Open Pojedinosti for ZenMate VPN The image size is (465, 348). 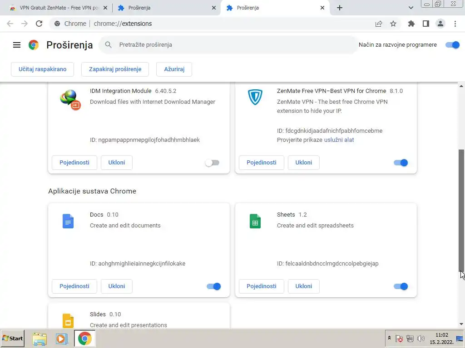click(x=262, y=163)
